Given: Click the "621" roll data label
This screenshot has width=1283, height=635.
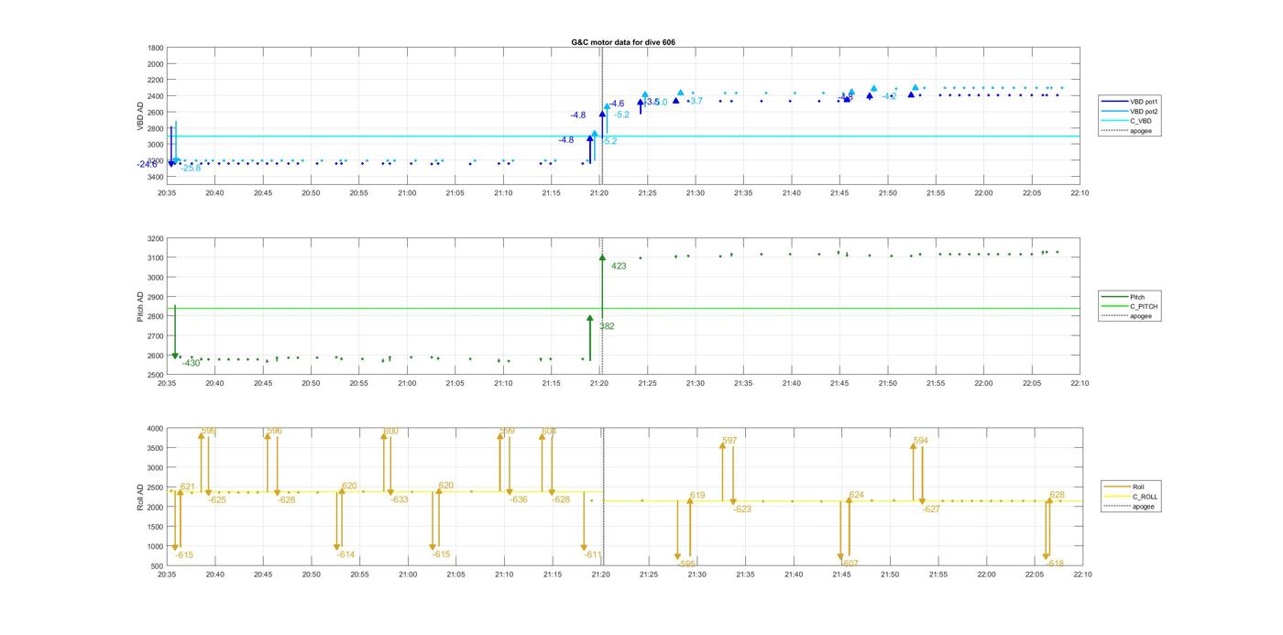Looking at the screenshot, I should [x=188, y=487].
